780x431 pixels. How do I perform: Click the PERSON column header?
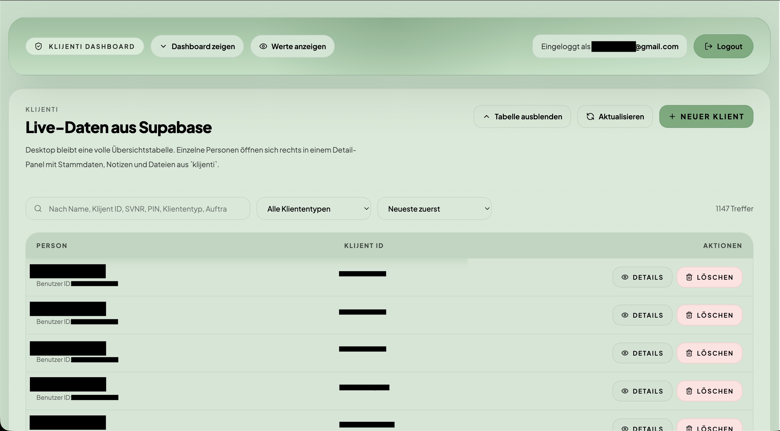[52, 246]
